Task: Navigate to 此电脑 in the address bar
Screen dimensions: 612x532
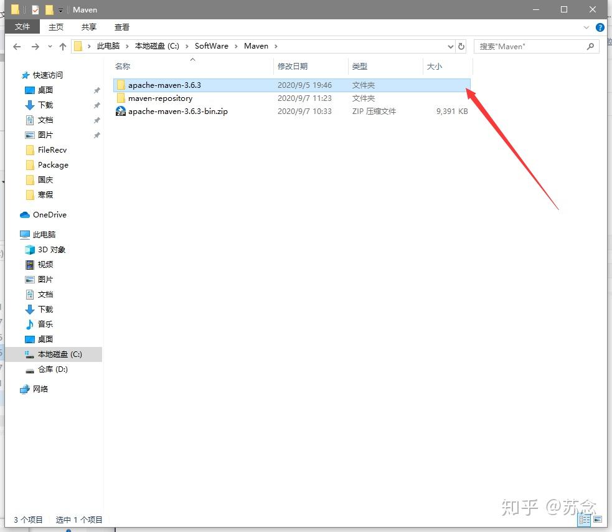Action: pos(108,46)
